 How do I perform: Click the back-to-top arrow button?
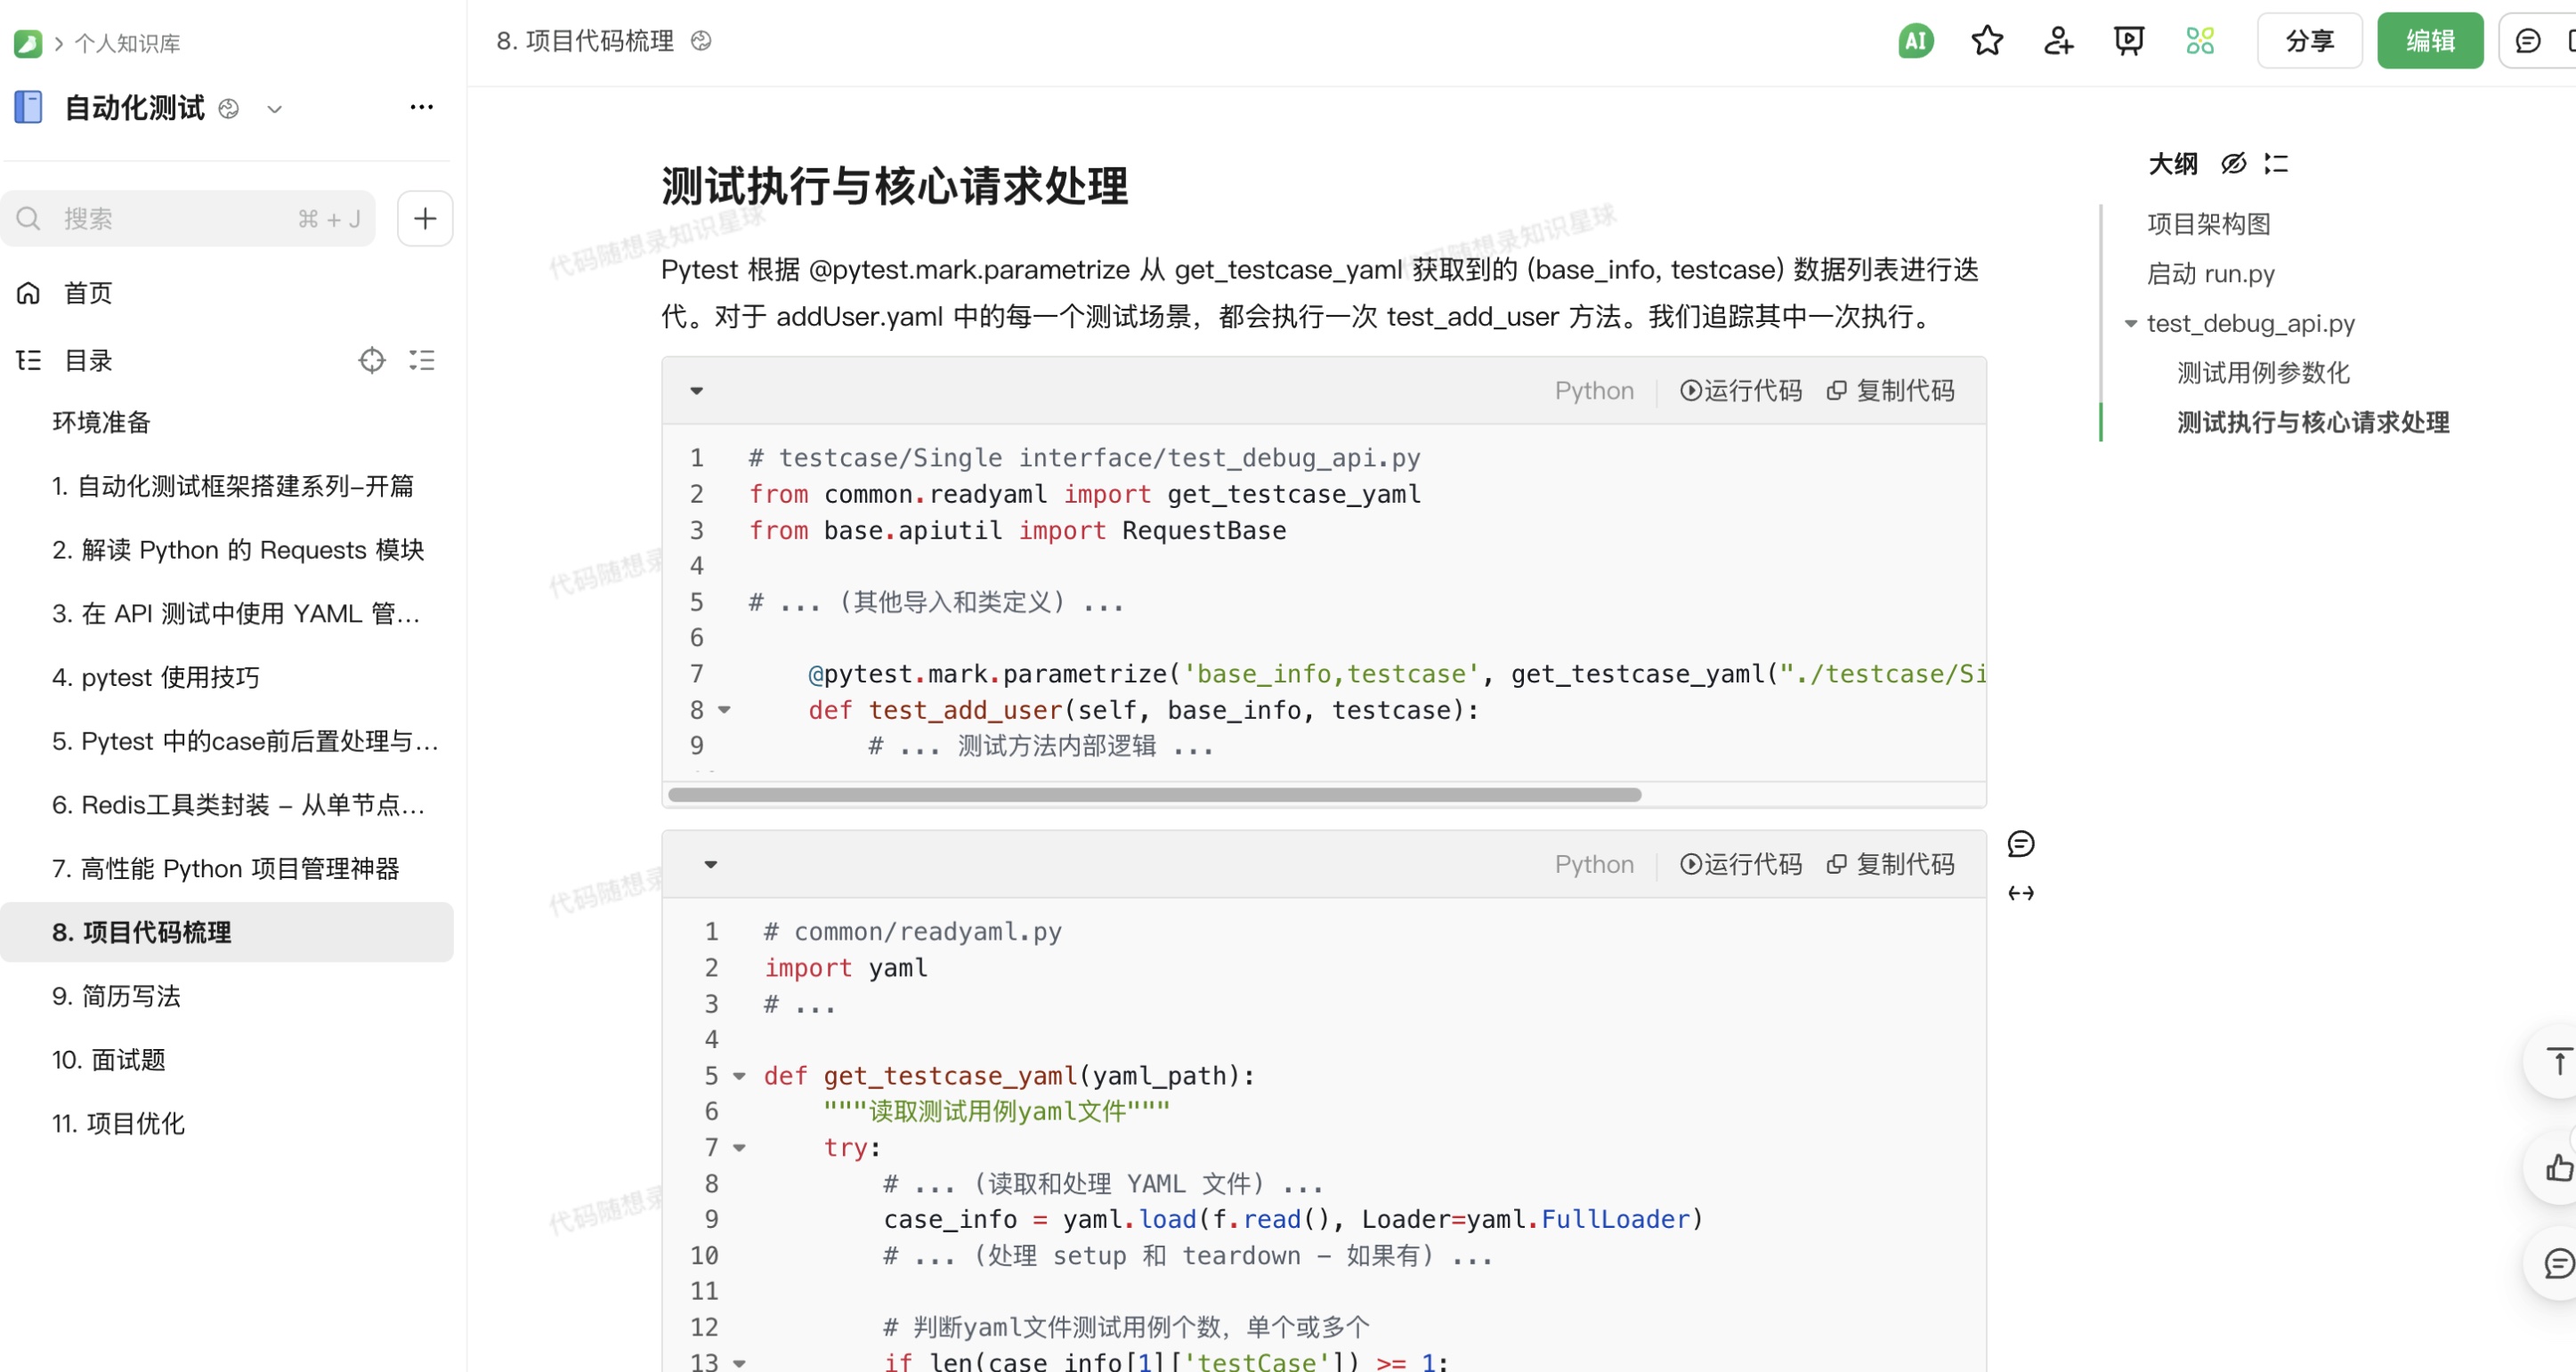(2558, 1061)
